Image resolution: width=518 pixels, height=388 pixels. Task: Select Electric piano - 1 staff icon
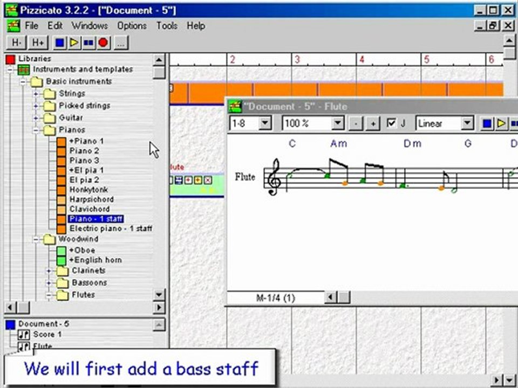61,229
